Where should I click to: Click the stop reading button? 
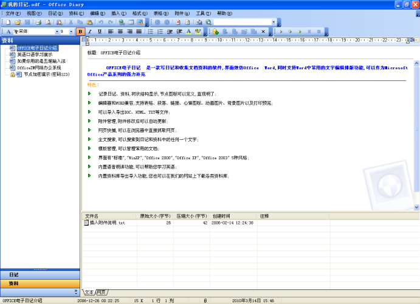(x=318, y=32)
